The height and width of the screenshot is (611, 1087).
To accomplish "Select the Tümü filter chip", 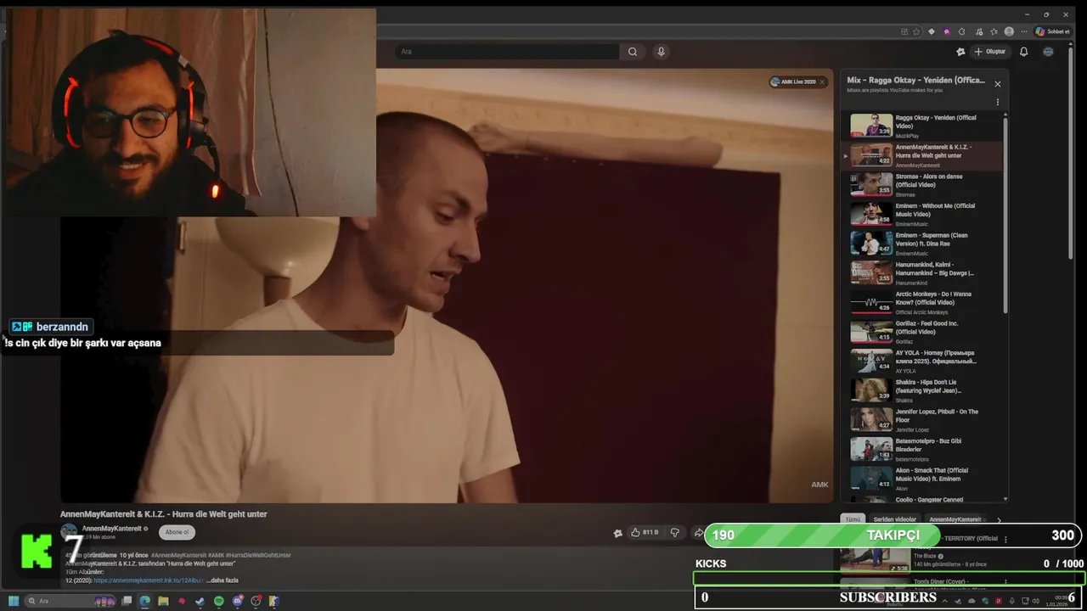I will point(853,519).
